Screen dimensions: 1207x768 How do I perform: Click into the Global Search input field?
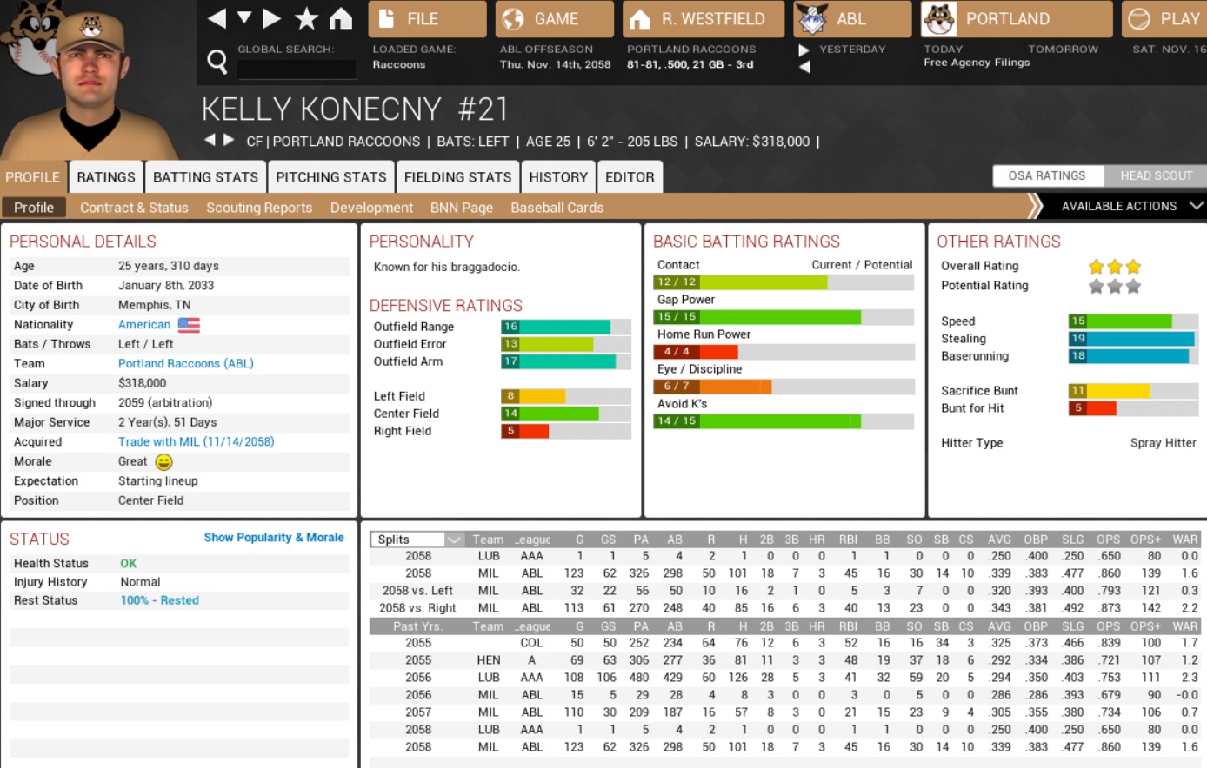(x=297, y=70)
